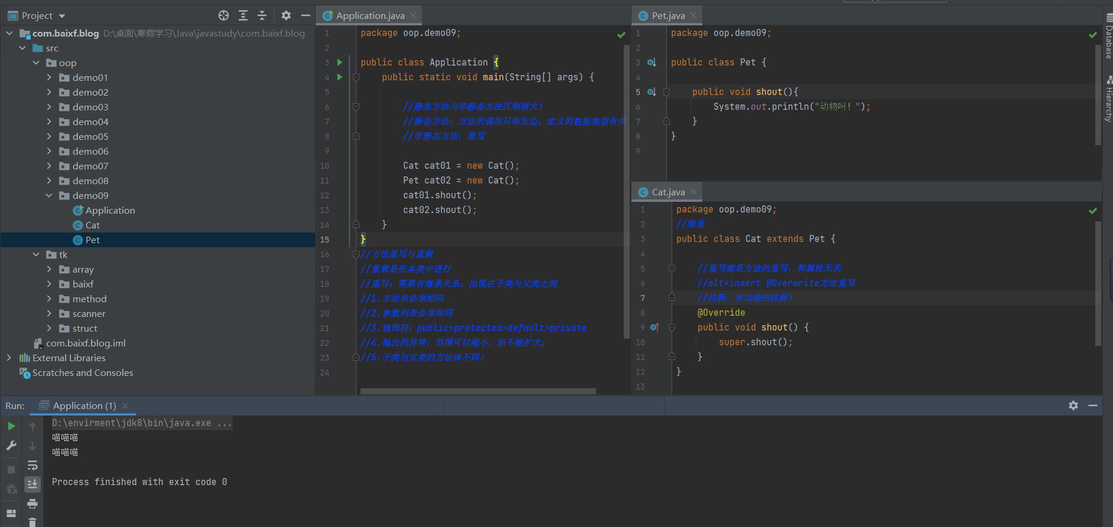Switch to Application.java tab
The image size is (1113, 527).
370,16
